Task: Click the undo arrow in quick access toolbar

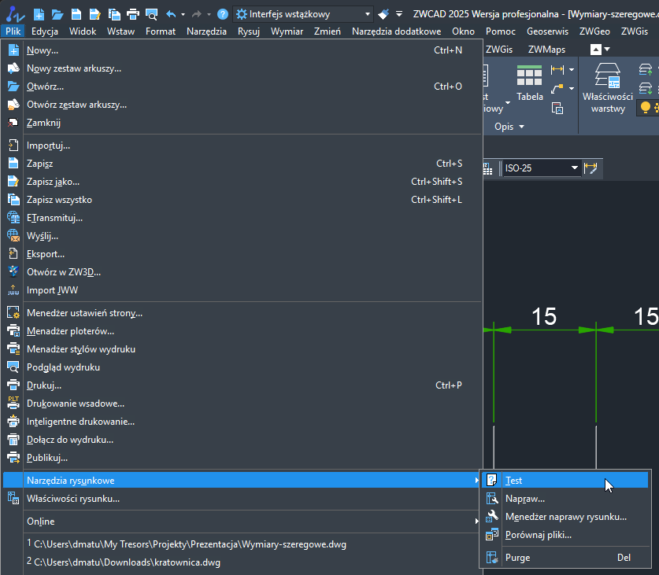Action: tap(171, 14)
